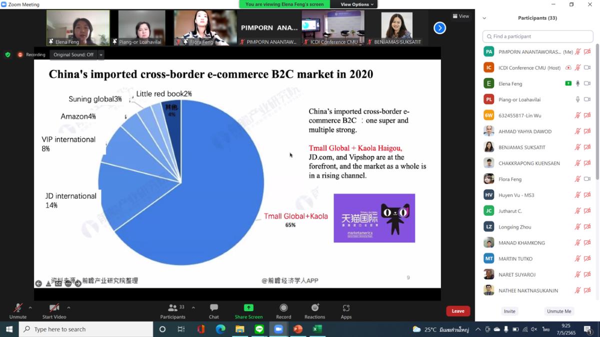
Task: Click muted mic icon beside Flora Feng
Action: tap(578, 179)
